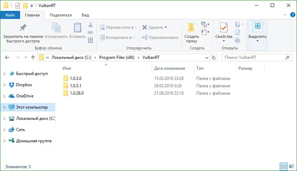Click the Properties icon in title bar
Viewport: 297px width, 171px height.
18,6
